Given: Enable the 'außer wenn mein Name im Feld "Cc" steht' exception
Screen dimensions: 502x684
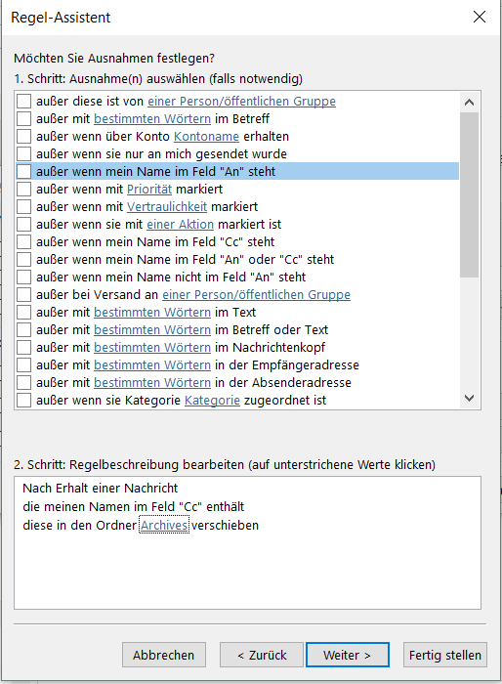Looking at the screenshot, I should (24, 241).
